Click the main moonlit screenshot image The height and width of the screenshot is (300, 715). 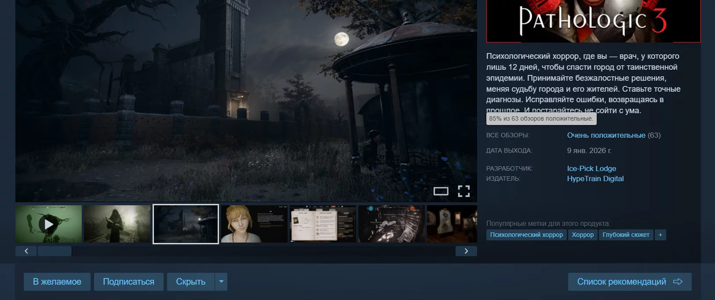pyautogui.click(x=246, y=101)
